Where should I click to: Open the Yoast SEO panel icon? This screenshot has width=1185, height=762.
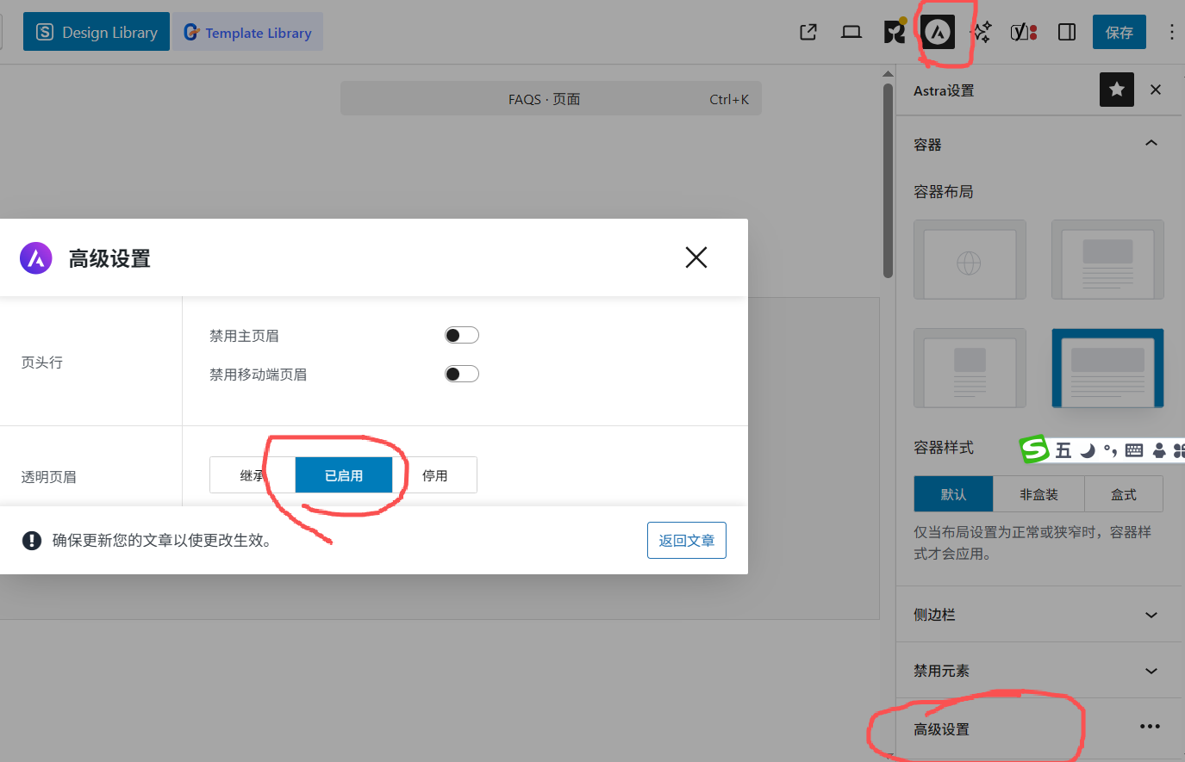[1023, 33]
